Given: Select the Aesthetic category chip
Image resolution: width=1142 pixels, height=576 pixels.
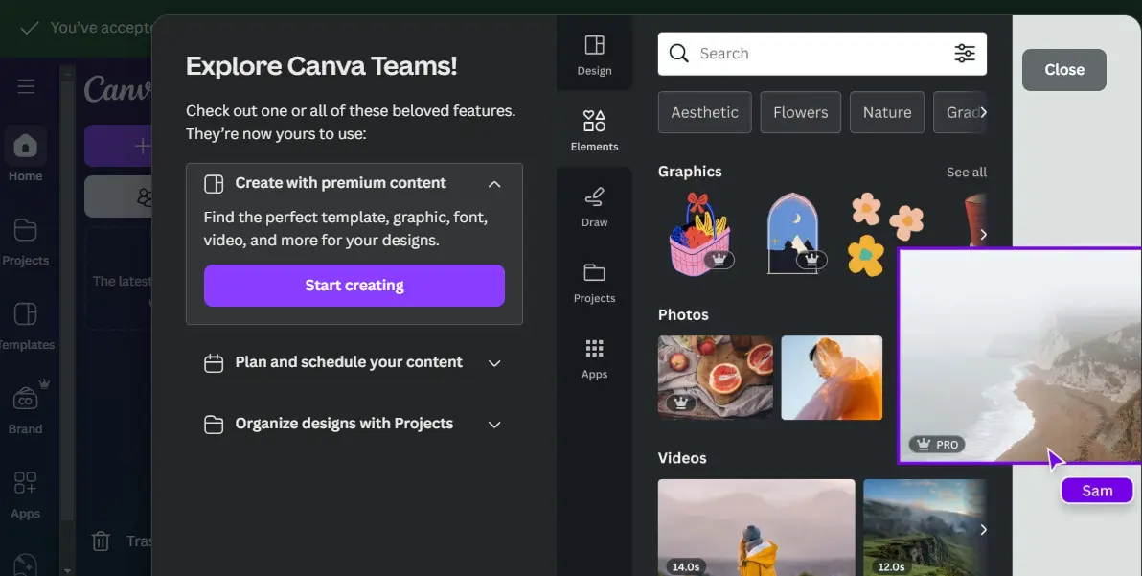Looking at the screenshot, I should 704,112.
